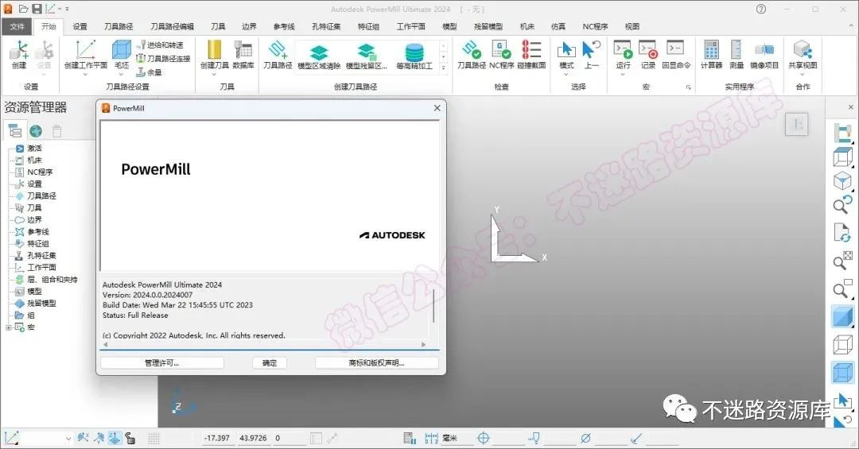Click the 确定 OK button

[270, 362]
